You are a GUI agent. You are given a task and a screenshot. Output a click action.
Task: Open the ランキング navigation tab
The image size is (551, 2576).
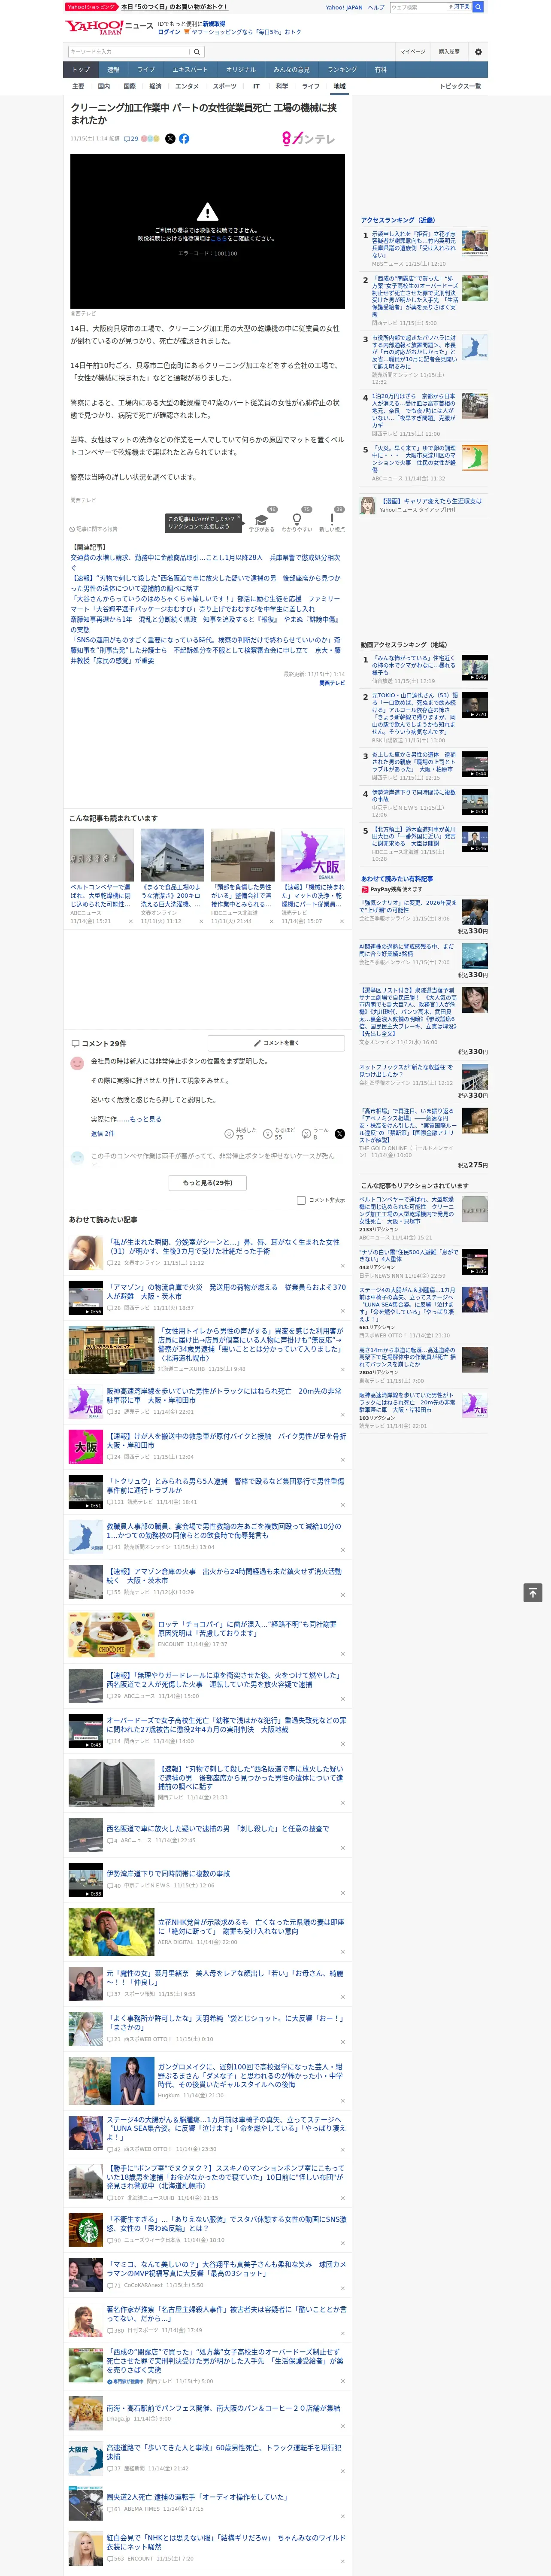[x=342, y=70]
